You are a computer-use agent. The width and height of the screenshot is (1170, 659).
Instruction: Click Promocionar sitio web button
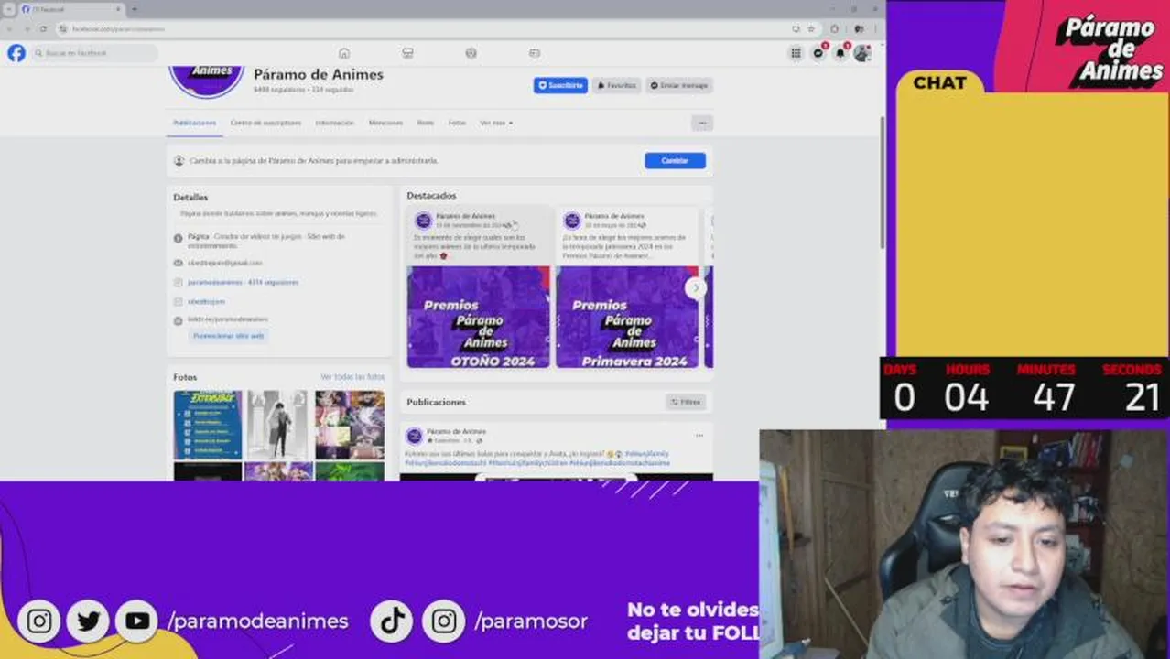[229, 336]
